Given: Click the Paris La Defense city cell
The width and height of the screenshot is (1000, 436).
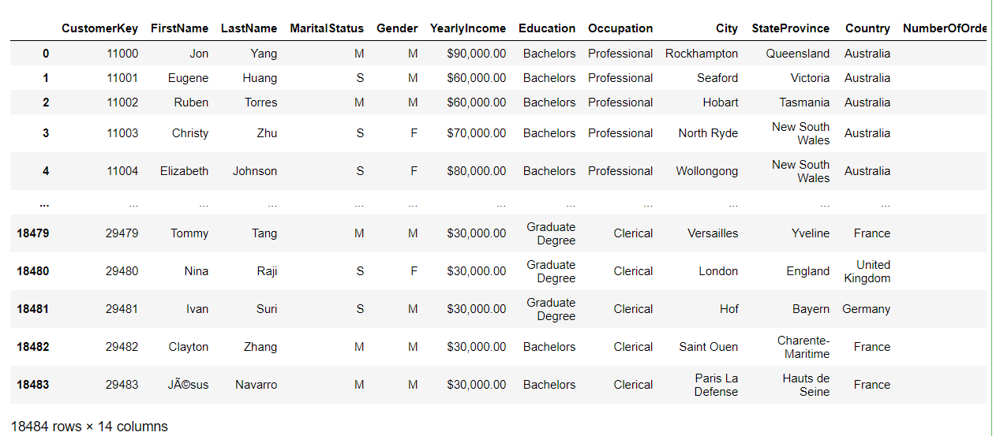Looking at the screenshot, I should [716, 385].
